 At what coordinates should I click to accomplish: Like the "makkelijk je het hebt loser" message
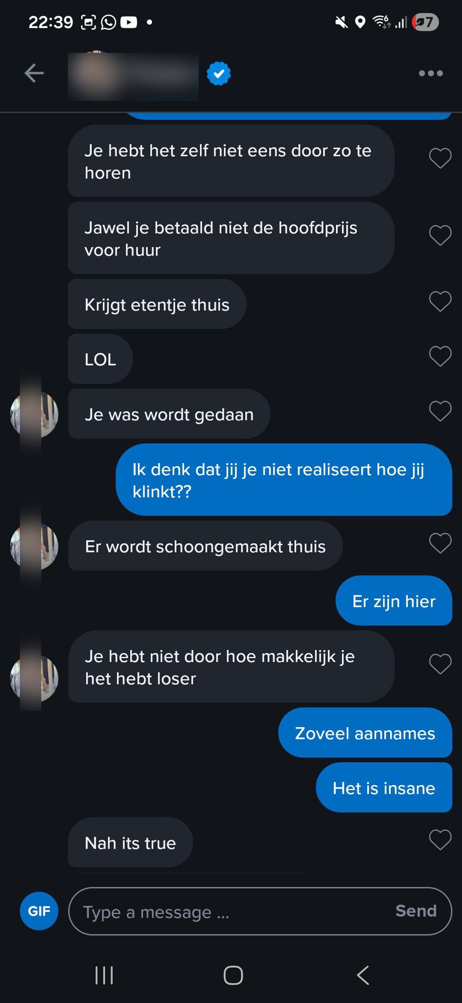(x=440, y=664)
